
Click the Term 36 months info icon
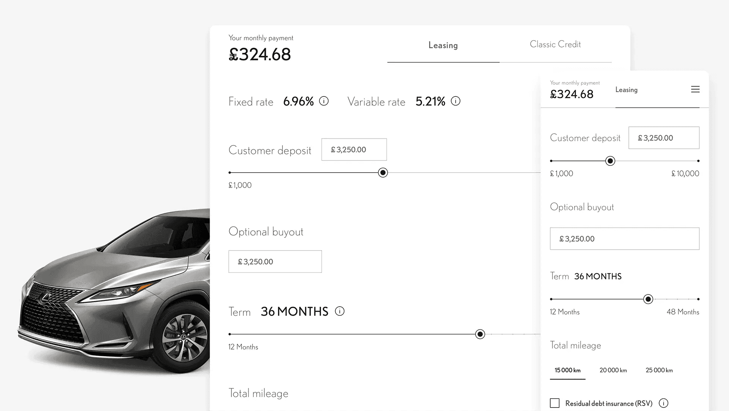(x=340, y=311)
